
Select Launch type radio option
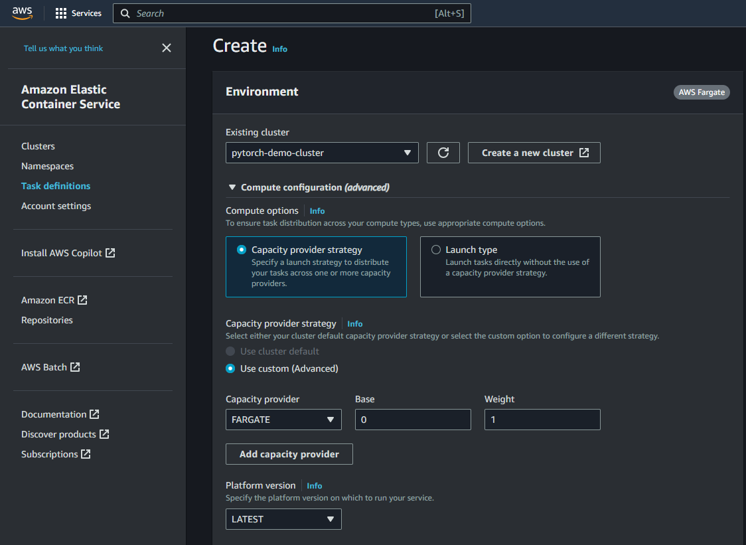436,250
